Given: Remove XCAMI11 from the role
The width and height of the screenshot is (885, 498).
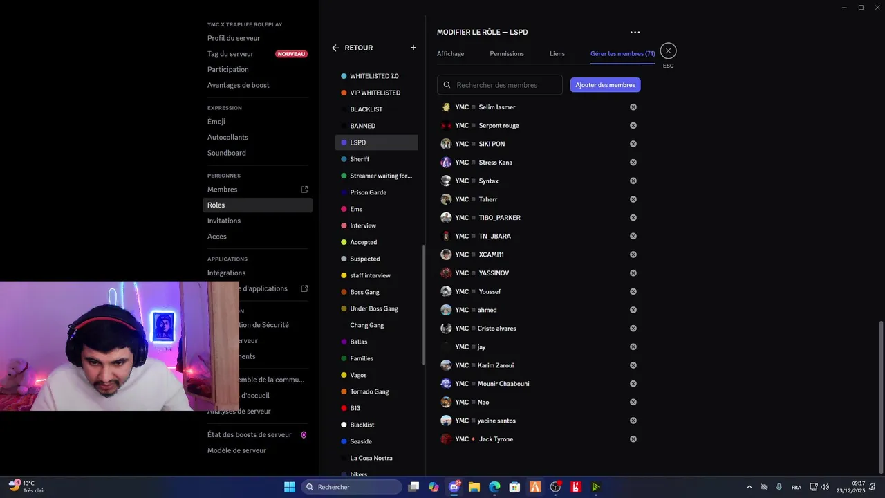Looking at the screenshot, I should pyautogui.click(x=633, y=255).
